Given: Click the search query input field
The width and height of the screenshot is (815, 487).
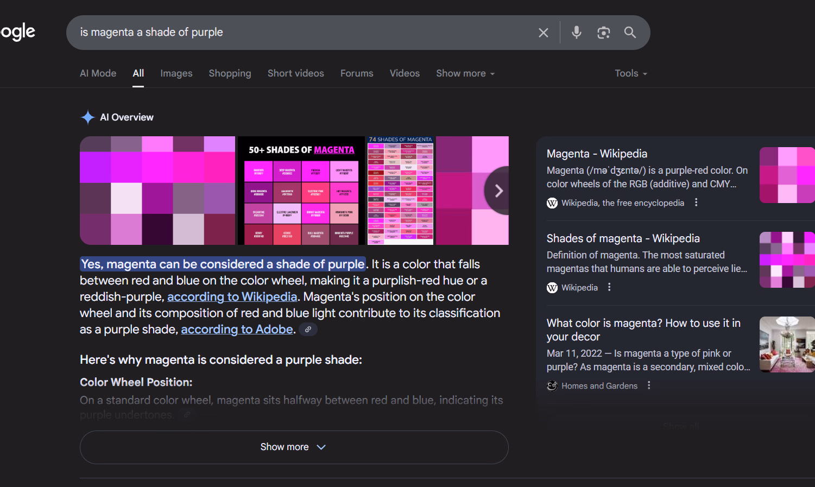Looking at the screenshot, I should point(304,33).
